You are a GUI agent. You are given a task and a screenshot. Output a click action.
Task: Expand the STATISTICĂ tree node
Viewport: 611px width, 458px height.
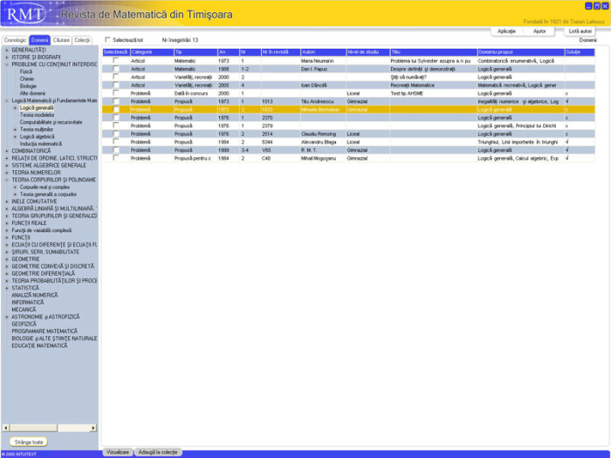click(7, 288)
